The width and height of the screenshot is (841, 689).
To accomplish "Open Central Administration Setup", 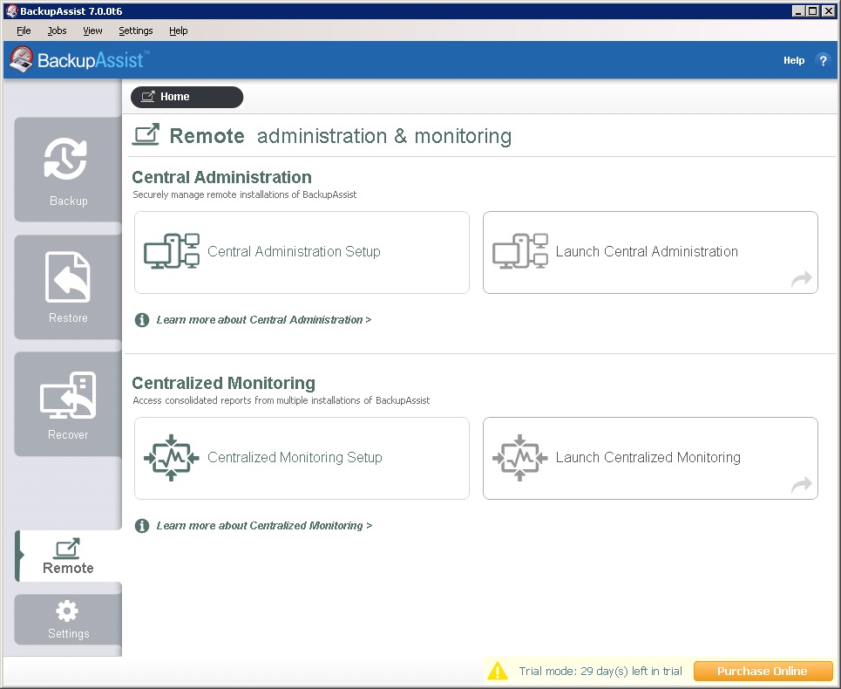I will (302, 252).
